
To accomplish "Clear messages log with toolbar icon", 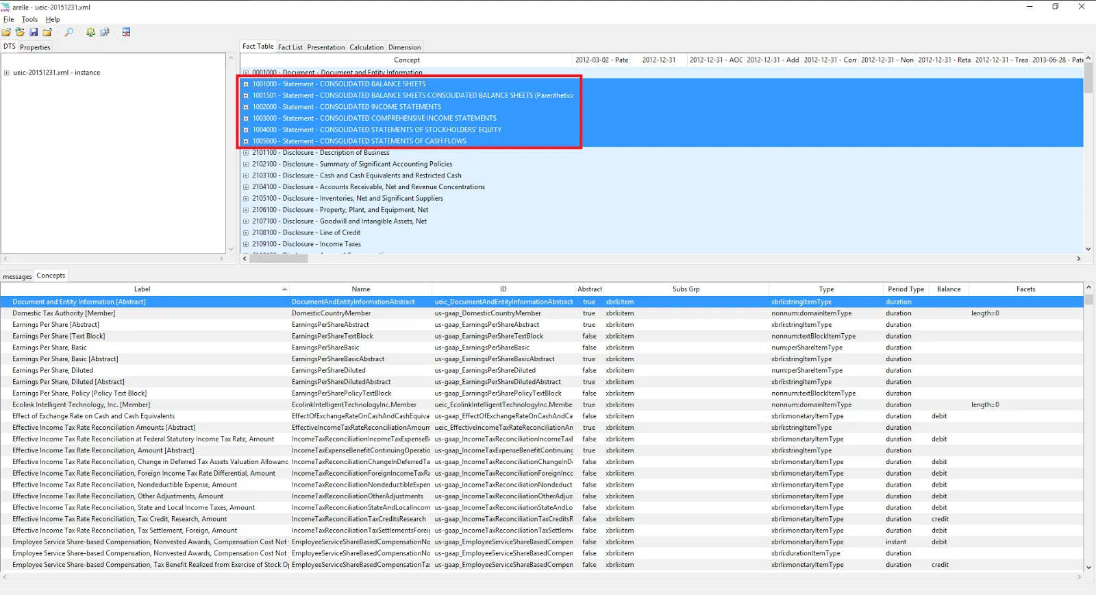I will click(126, 32).
